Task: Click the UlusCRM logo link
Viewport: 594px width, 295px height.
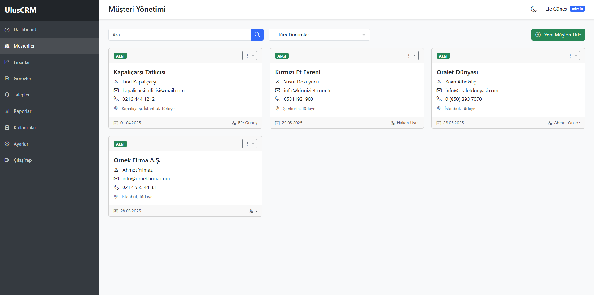Action: (20, 10)
